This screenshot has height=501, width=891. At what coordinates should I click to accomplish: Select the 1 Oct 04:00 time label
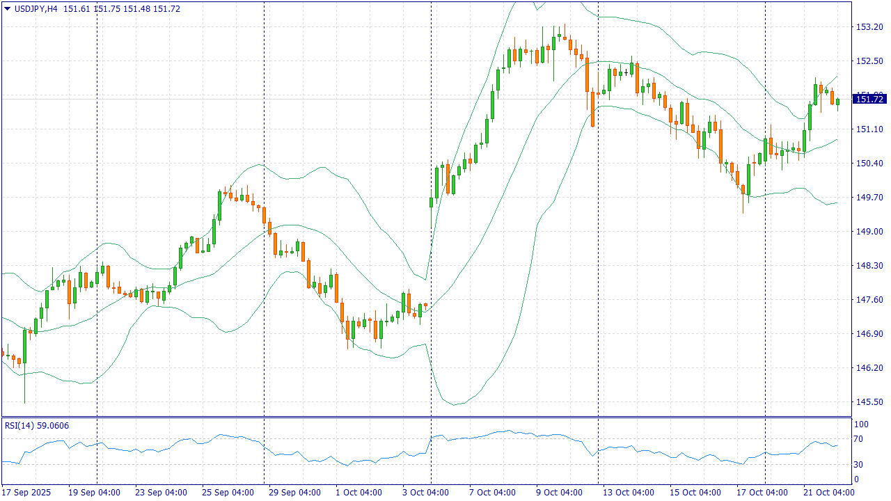(x=358, y=493)
